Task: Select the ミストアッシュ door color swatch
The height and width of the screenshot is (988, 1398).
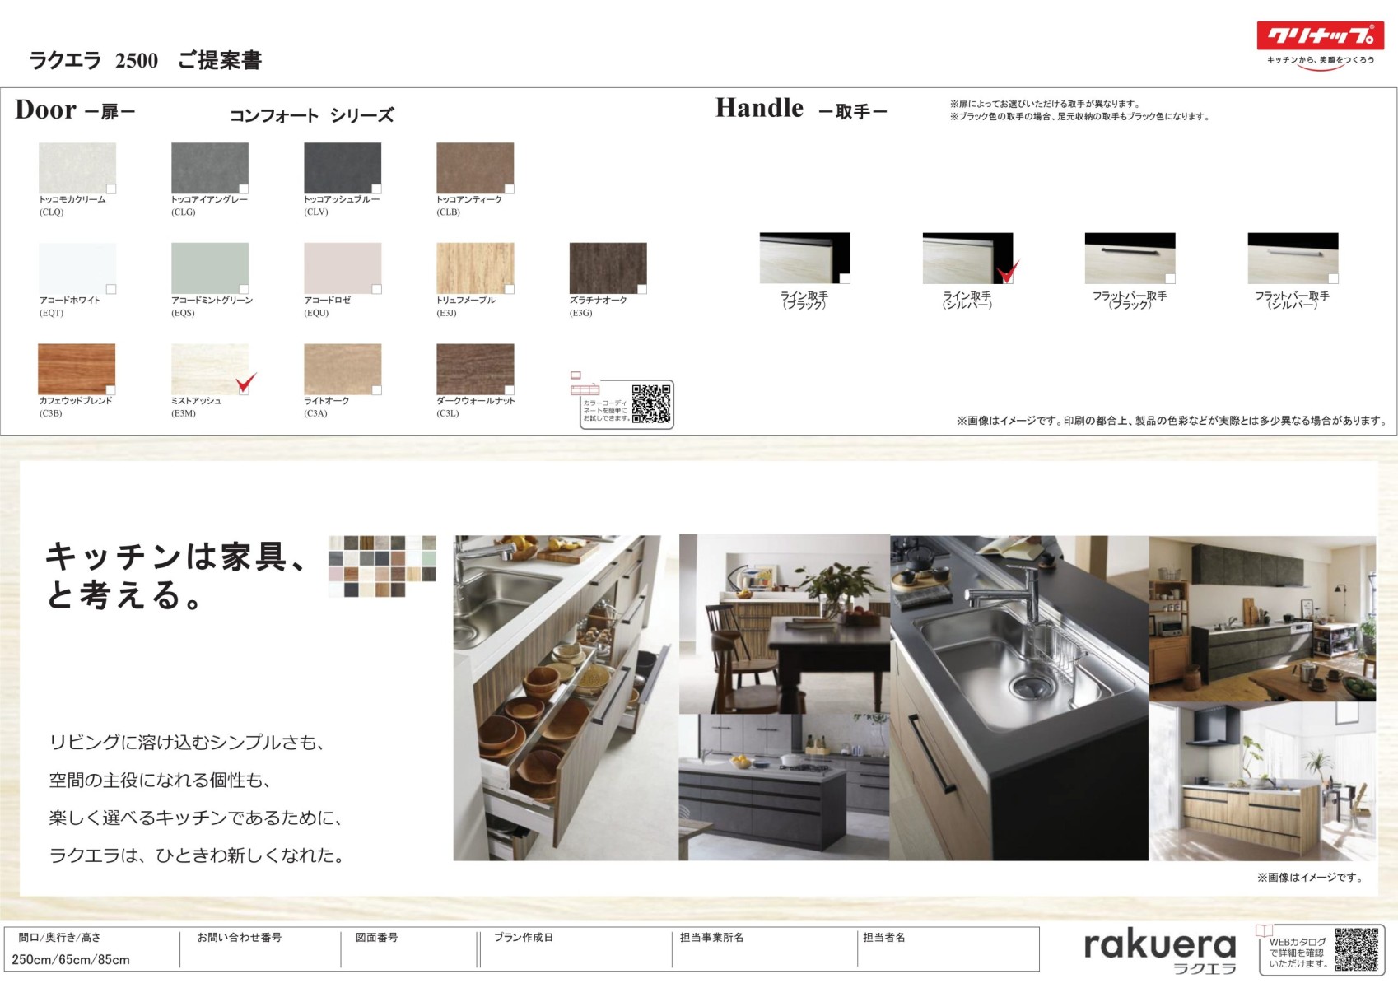Action: pyautogui.click(x=210, y=369)
